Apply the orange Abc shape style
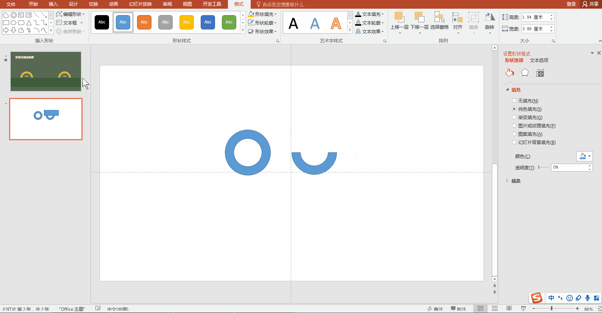This screenshot has width=602, height=313. tap(144, 22)
